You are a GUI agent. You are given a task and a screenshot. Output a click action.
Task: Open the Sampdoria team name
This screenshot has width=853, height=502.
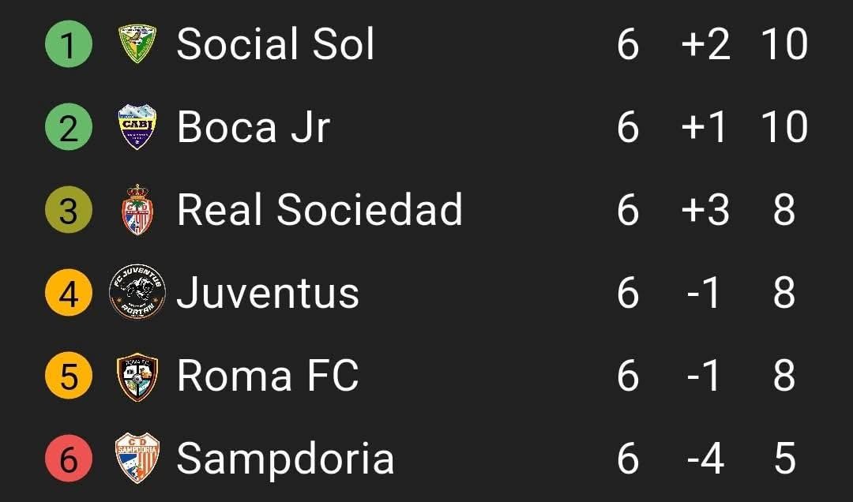pyautogui.click(x=285, y=459)
